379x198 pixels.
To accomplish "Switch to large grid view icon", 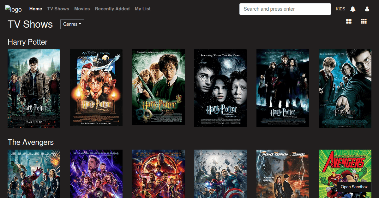I will tap(349, 21).
